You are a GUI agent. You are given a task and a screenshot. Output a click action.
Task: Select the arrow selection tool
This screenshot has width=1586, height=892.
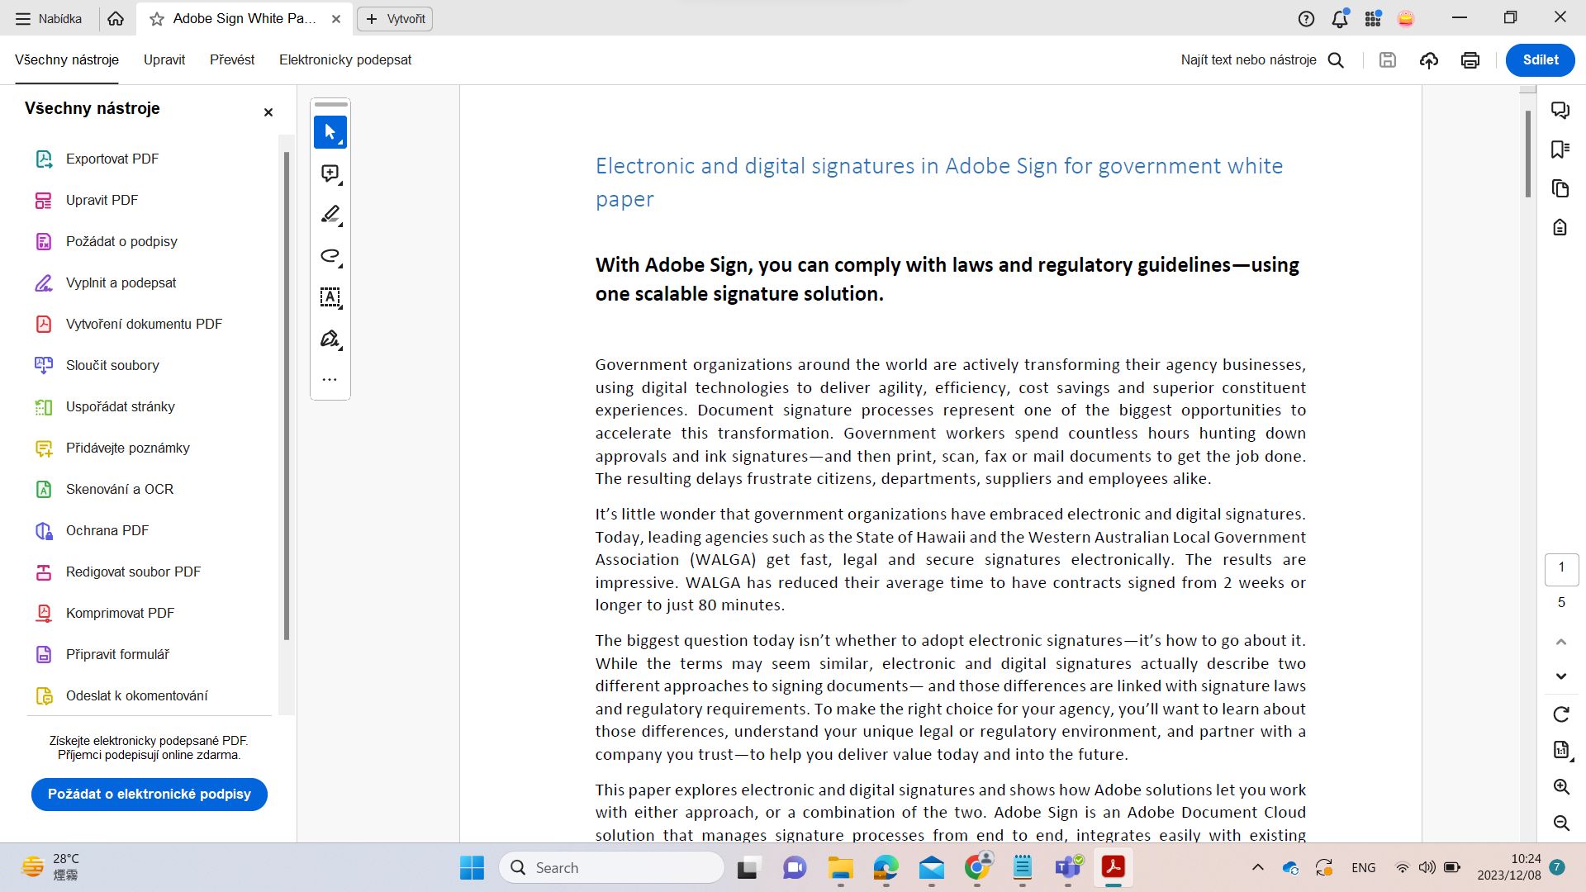[330, 132]
